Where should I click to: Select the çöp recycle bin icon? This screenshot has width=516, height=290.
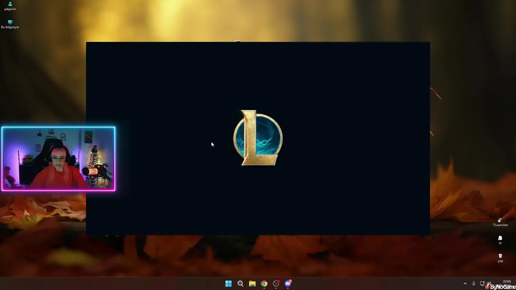pos(500,258)
